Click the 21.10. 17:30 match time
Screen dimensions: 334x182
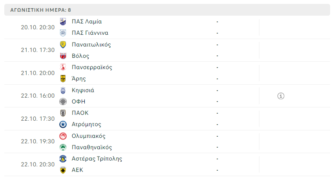[38, 50]
